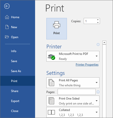Image resolution: width=113 pixels, height=118 pixels.
Task: Click the 'The whole thing' description text
Action: [70, 85]
